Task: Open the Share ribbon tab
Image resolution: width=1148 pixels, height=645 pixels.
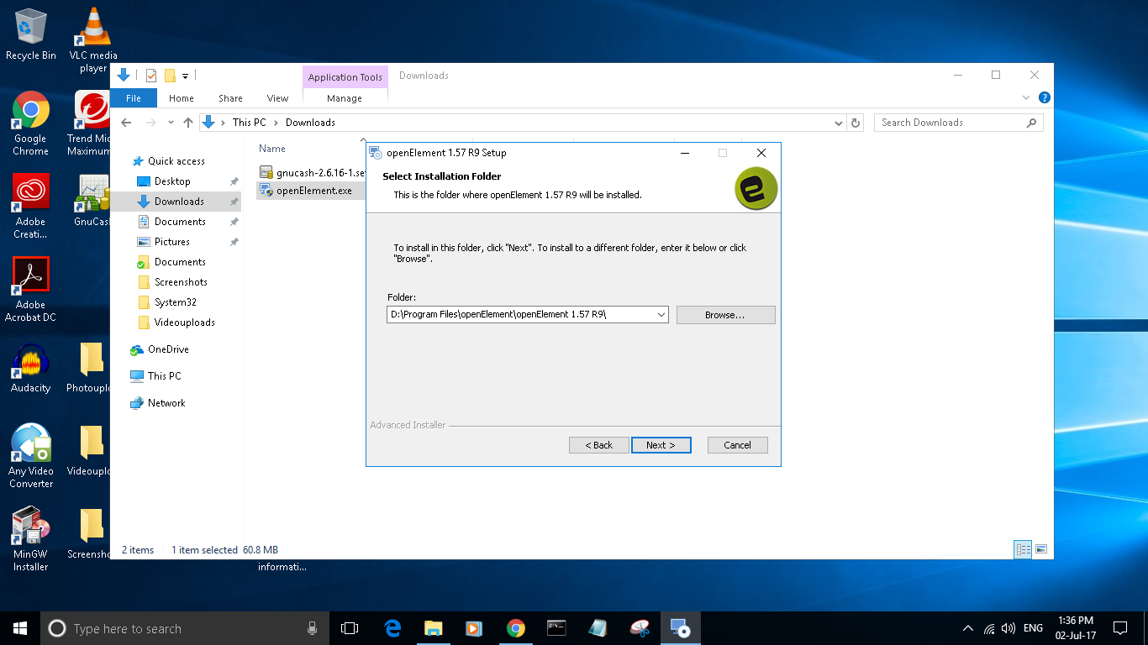Action: click(x=230, y=98)
